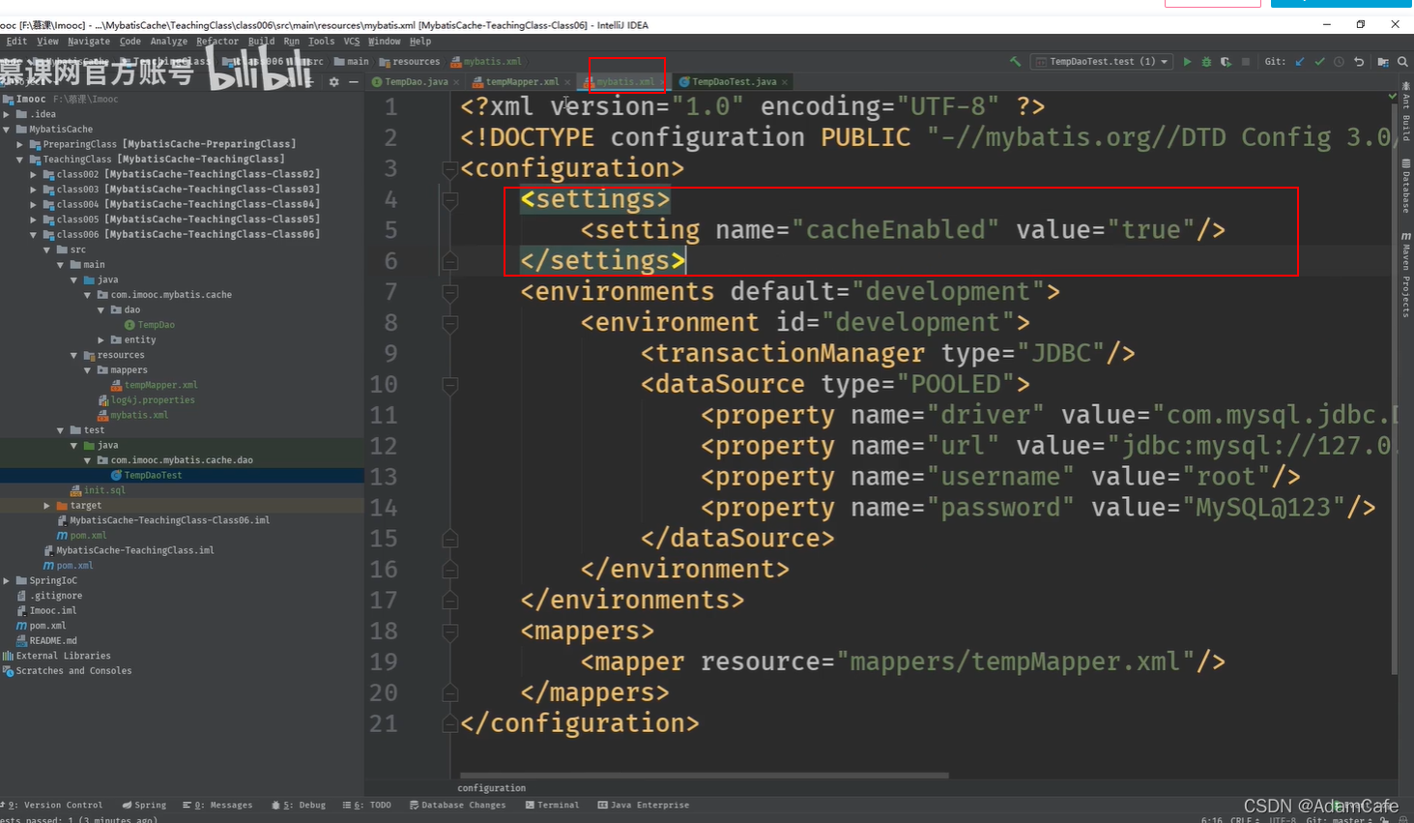Click the editor horizontal scrollbar

click(x=704, y=775)
